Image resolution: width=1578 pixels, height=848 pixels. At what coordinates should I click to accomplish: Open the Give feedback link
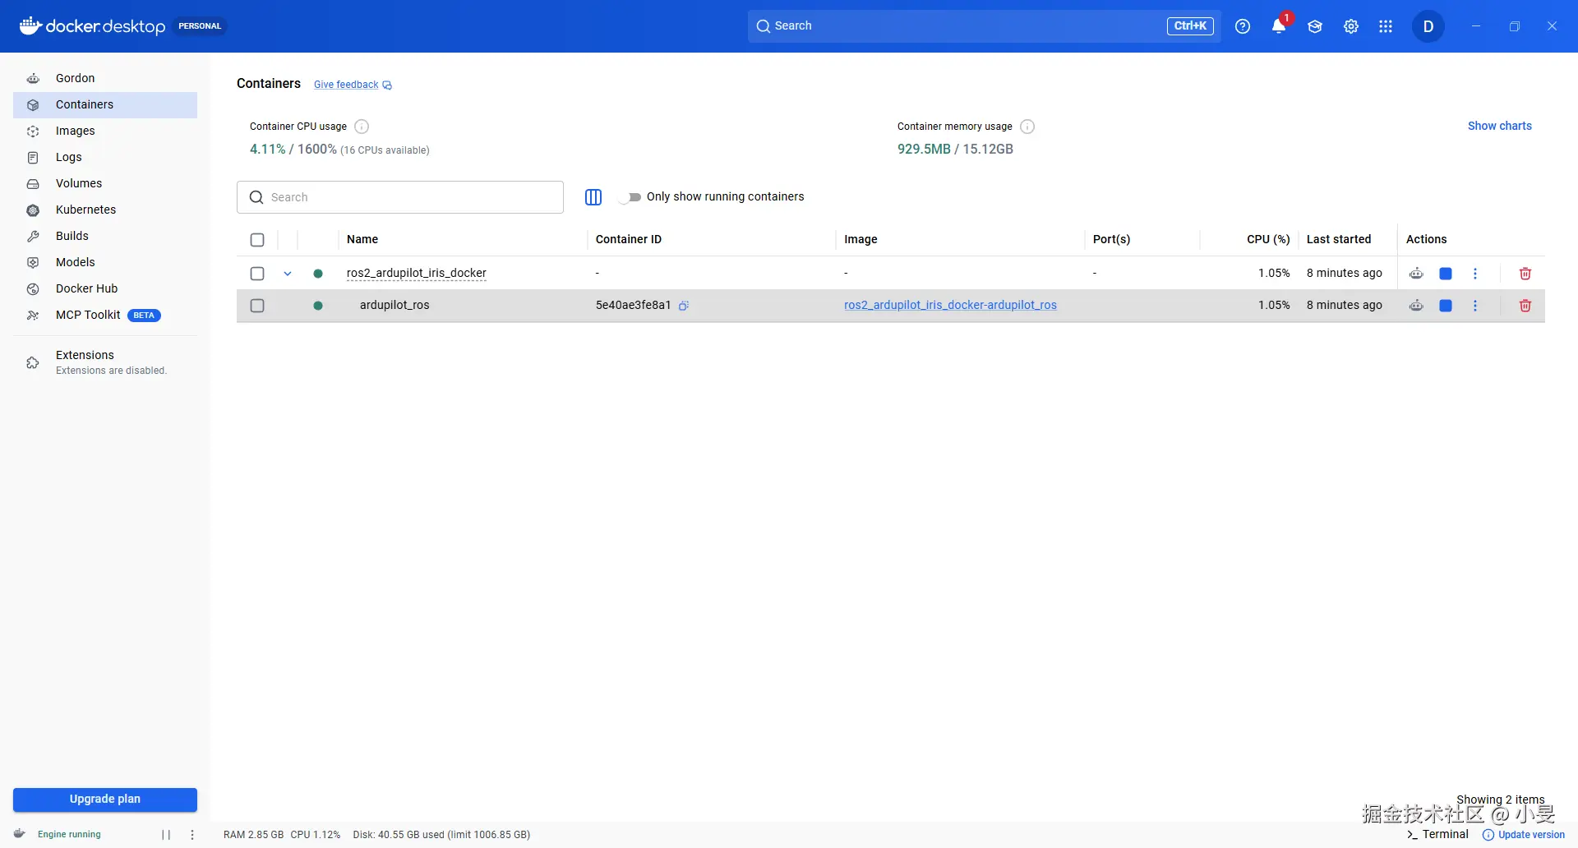click(353, 85)
